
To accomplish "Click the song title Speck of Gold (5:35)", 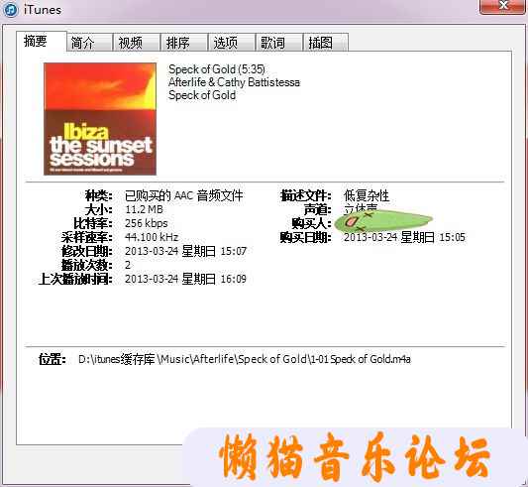I will [x=217, y=69].
